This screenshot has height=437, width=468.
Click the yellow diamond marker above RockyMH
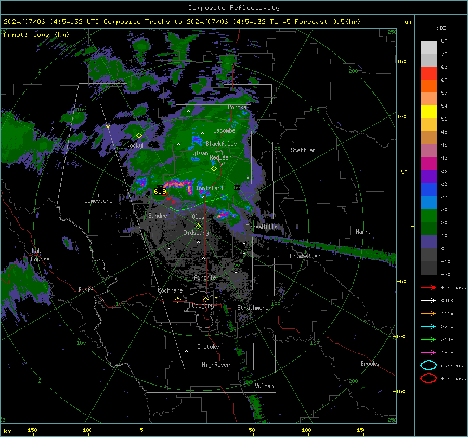coord(139,136)
